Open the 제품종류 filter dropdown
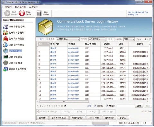 [x=68, y=39]
